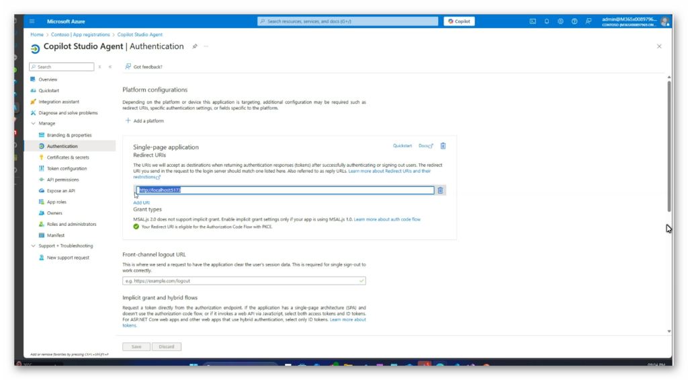Image resolution: width=688 pixels, height=380 pixels.
Task: Click the sidebar menu Search field
Action: [x=61, y=67]
